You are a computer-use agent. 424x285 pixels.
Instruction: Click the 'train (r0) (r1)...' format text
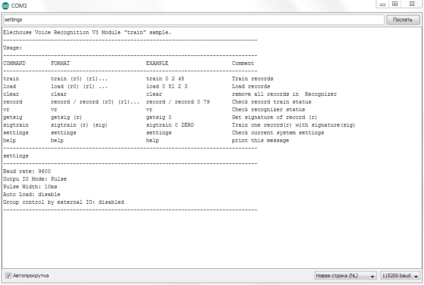(x=79, y=79)
